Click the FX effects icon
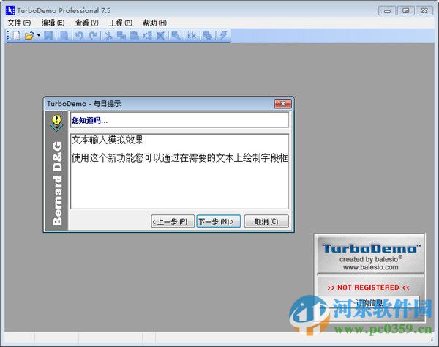The height and width of the screenshot is (347, 439). 192,36
